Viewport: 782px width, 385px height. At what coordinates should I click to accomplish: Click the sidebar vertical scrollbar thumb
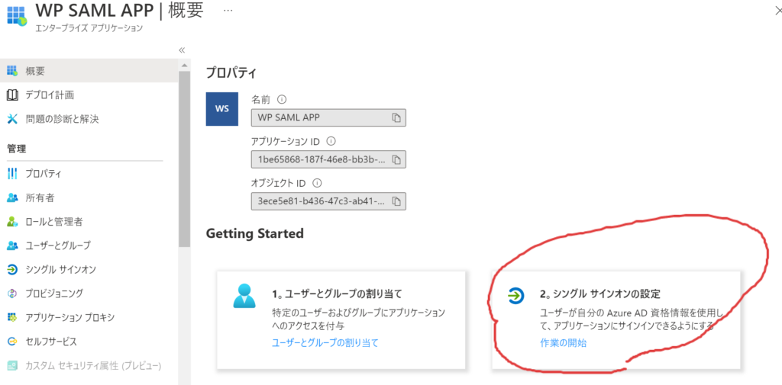click(185, 159)
